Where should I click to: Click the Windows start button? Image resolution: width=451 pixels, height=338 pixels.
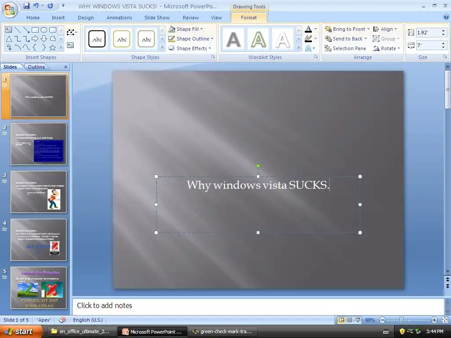(x=20, y=331)
